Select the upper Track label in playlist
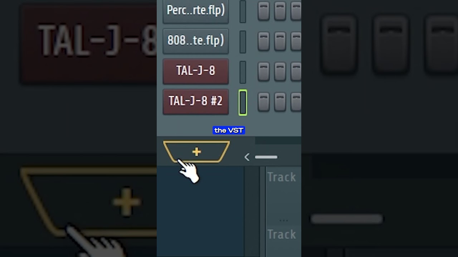Image resolution: width=458 pixels, height=257 pixels. click(x=282, y=177)
